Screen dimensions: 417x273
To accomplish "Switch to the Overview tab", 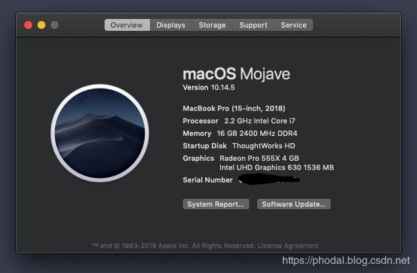I will pos(127,25).
